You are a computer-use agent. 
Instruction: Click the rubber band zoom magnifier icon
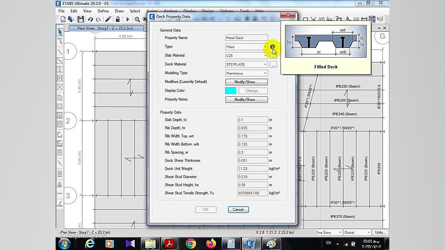(137, 19)
